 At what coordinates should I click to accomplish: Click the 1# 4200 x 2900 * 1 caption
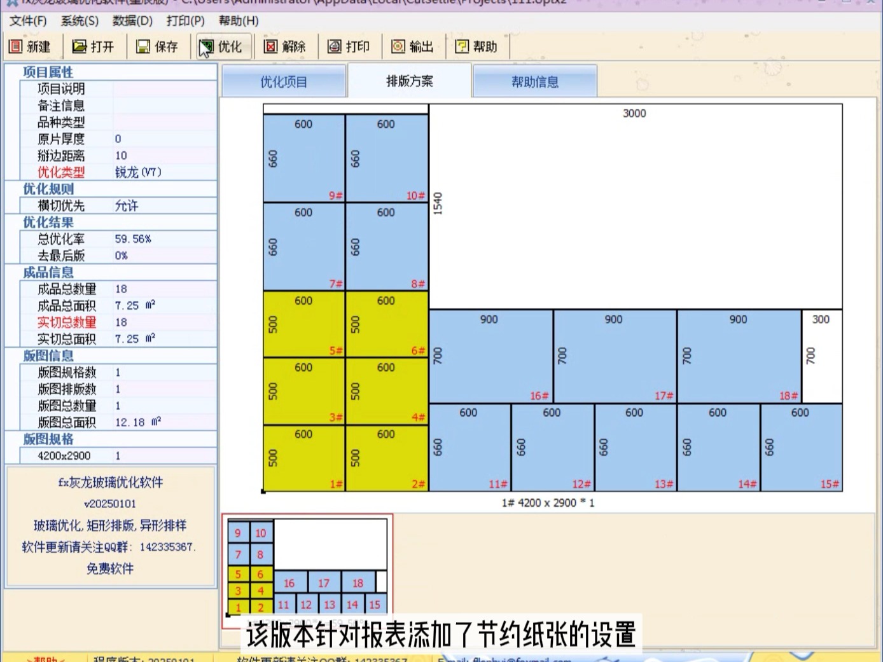point(548,503)
